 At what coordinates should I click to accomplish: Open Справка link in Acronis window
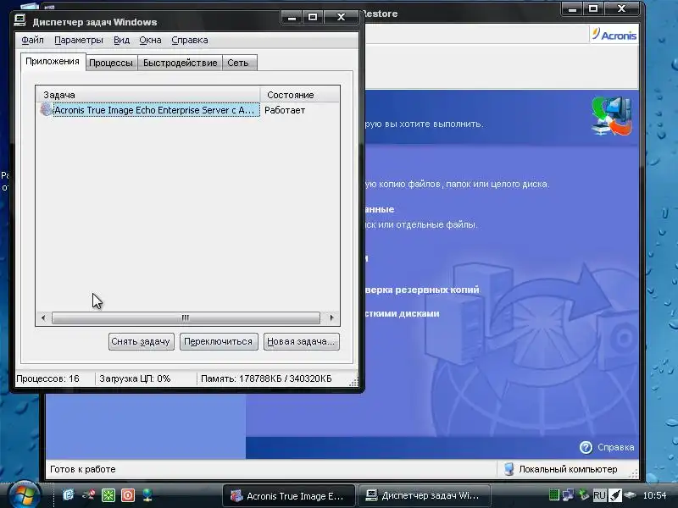coord(616,448)
